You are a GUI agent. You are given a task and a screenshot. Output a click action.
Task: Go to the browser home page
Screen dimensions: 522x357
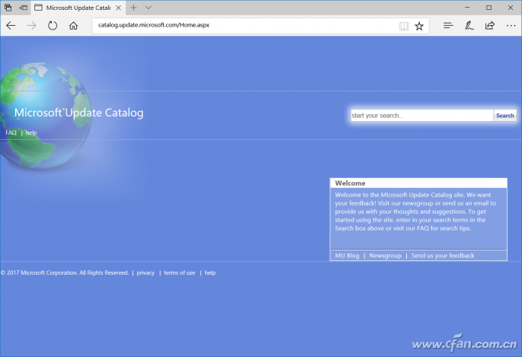coord(73,25)
